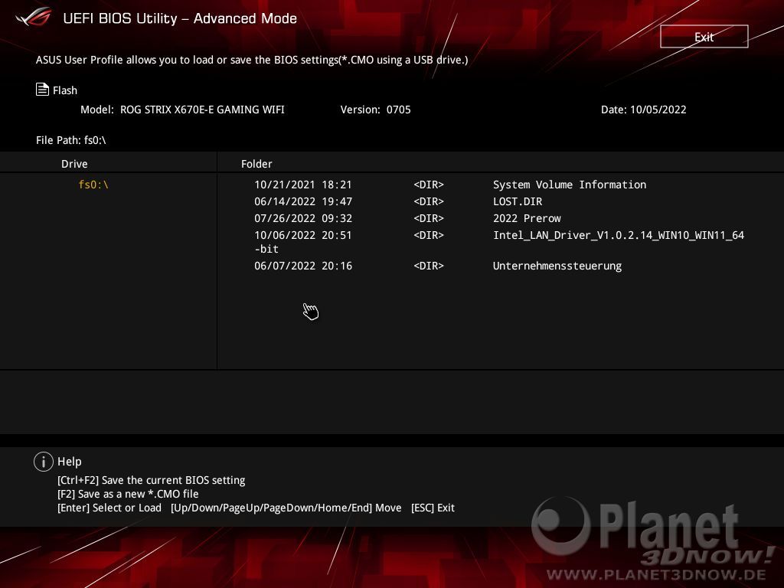784x588 pixels.
Task: Click the Flash document icon
Action: [x=43, y=90]
